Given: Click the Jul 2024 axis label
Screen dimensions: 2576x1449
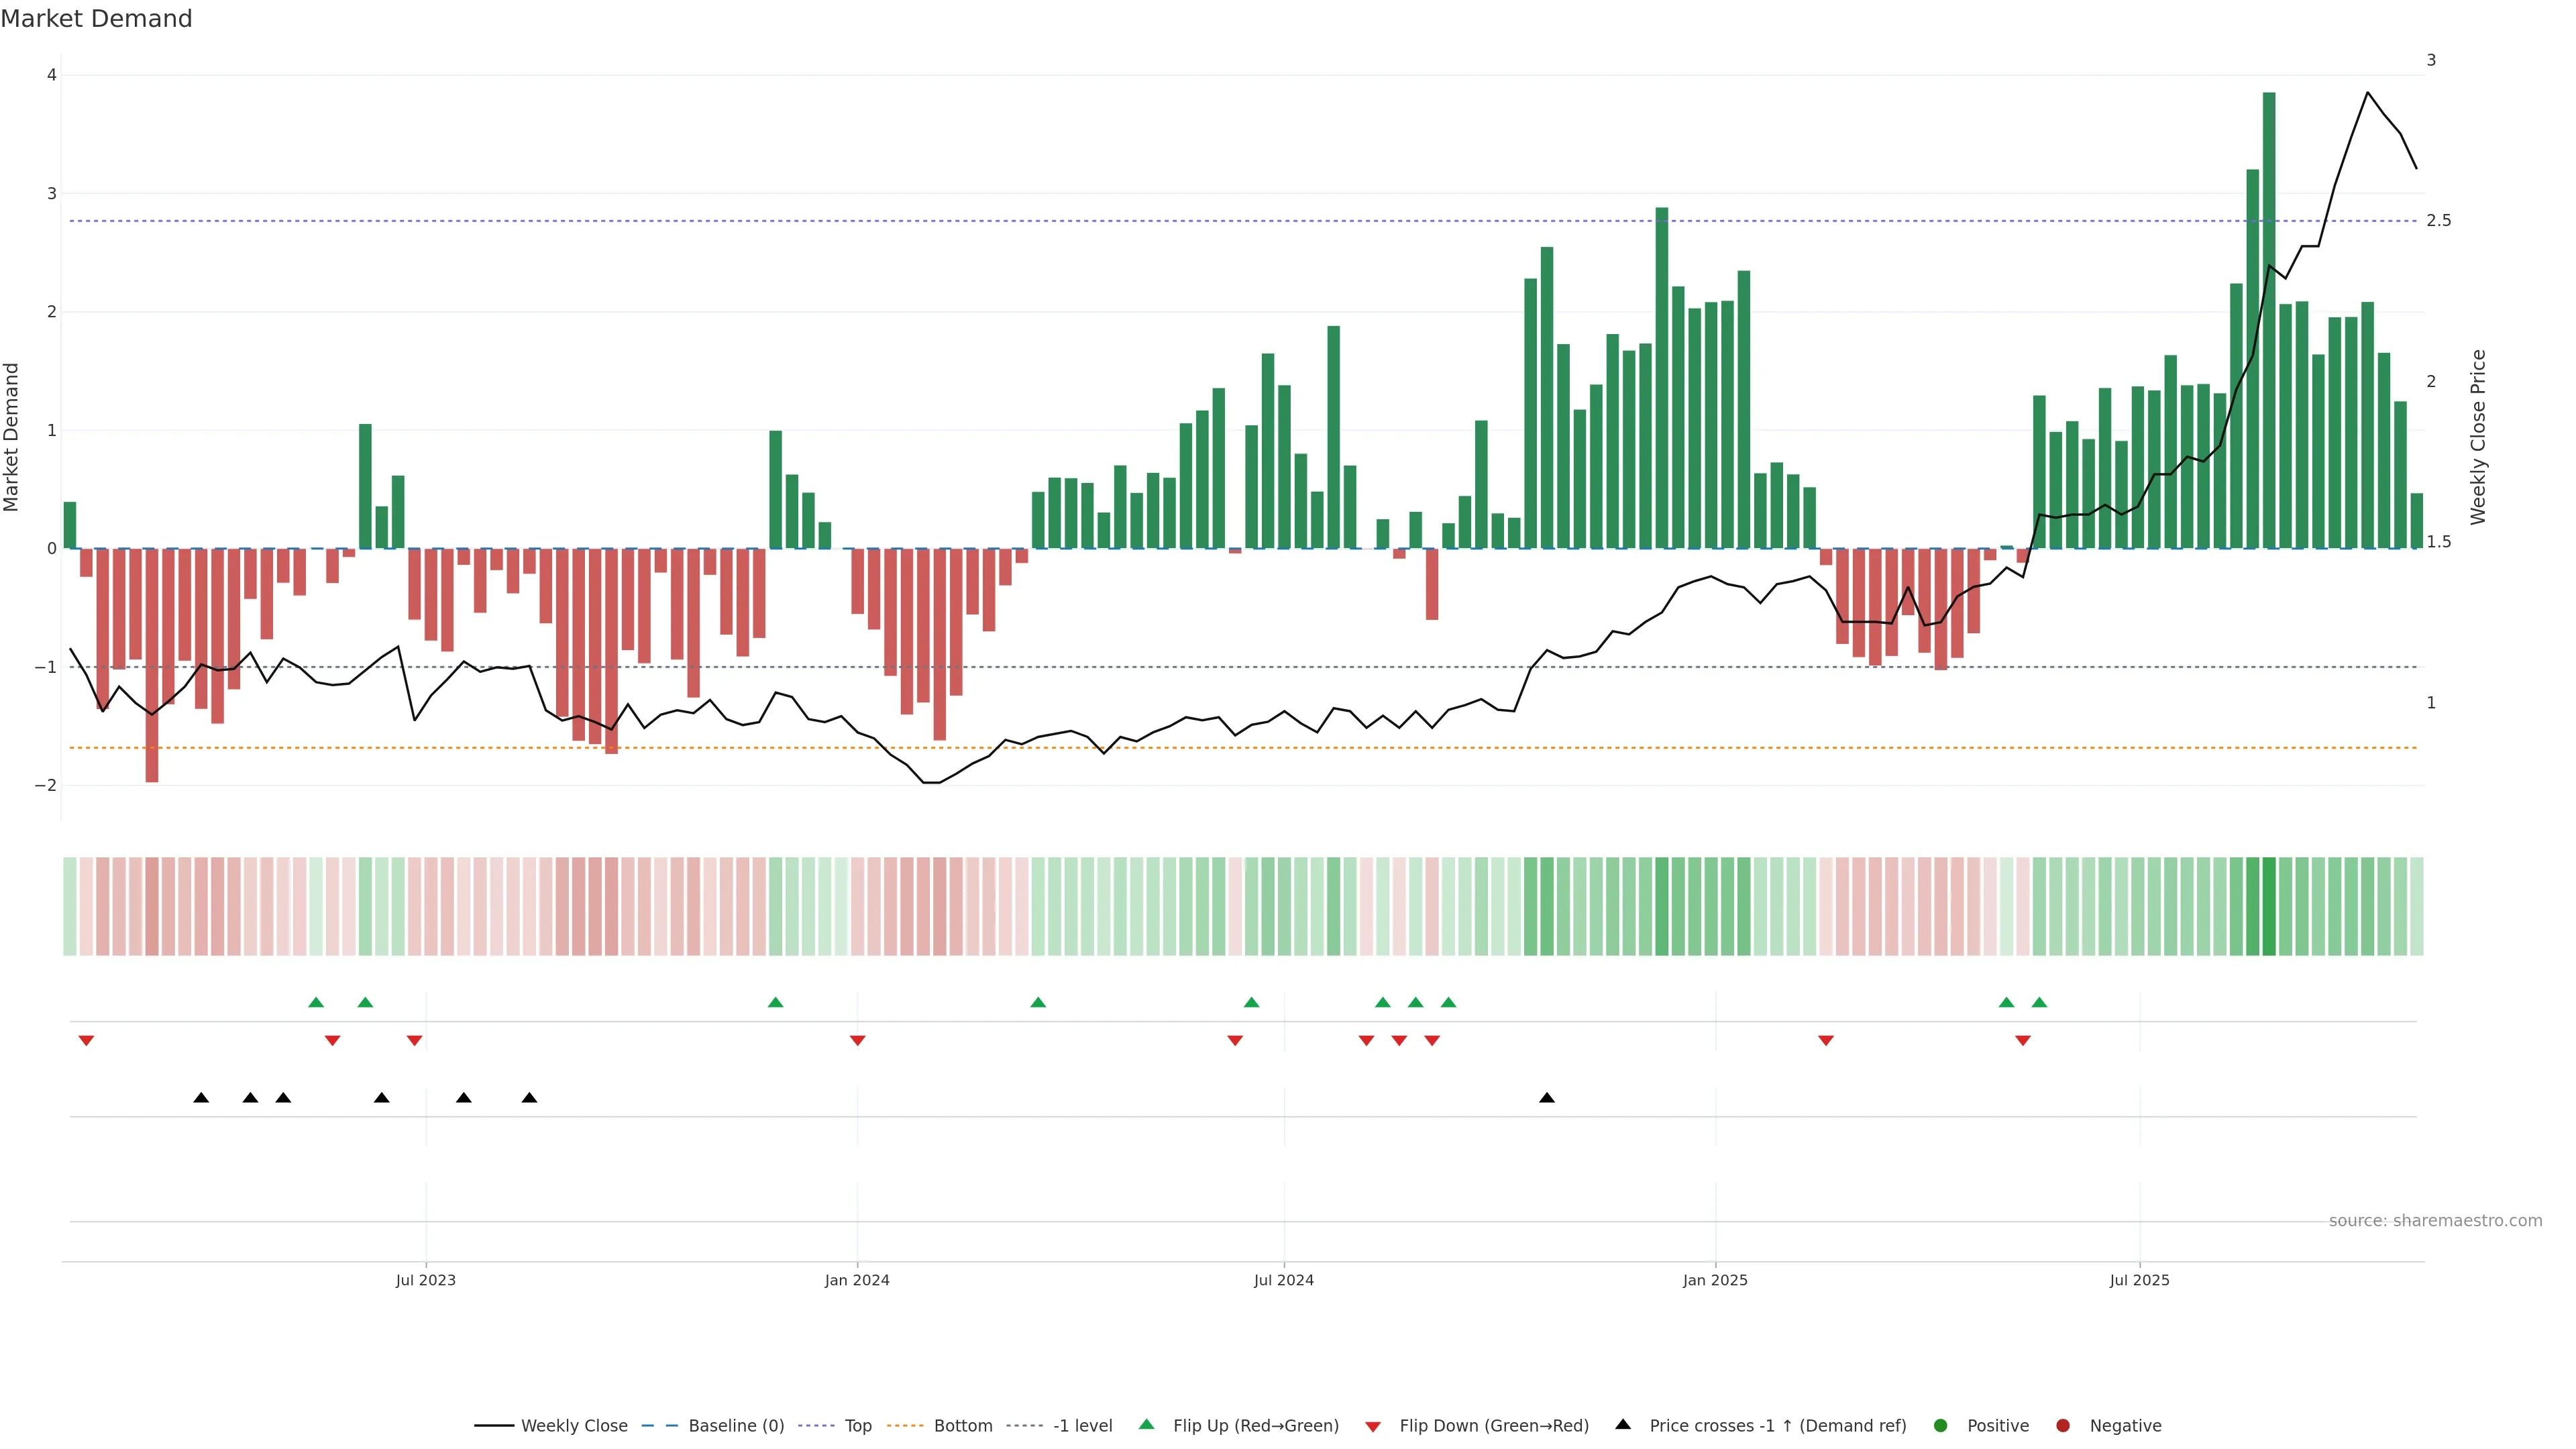Looking at the screenshot, I should pos(1284,1280).
